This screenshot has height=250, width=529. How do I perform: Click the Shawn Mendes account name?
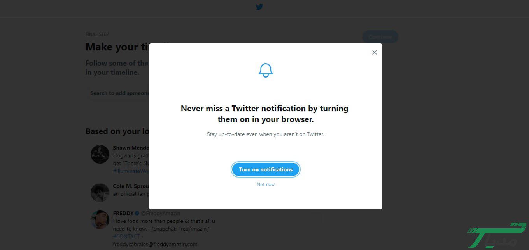(x=131, y=148)
